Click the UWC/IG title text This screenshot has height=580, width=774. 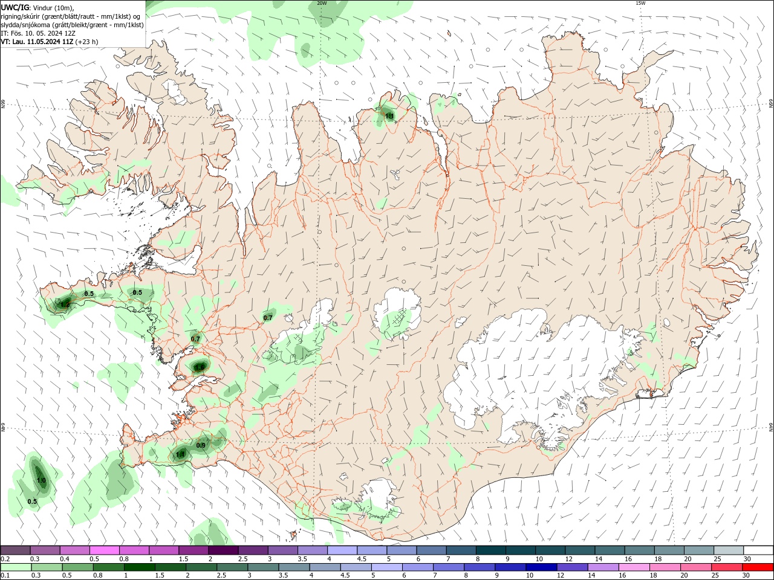tap(16, 7)
